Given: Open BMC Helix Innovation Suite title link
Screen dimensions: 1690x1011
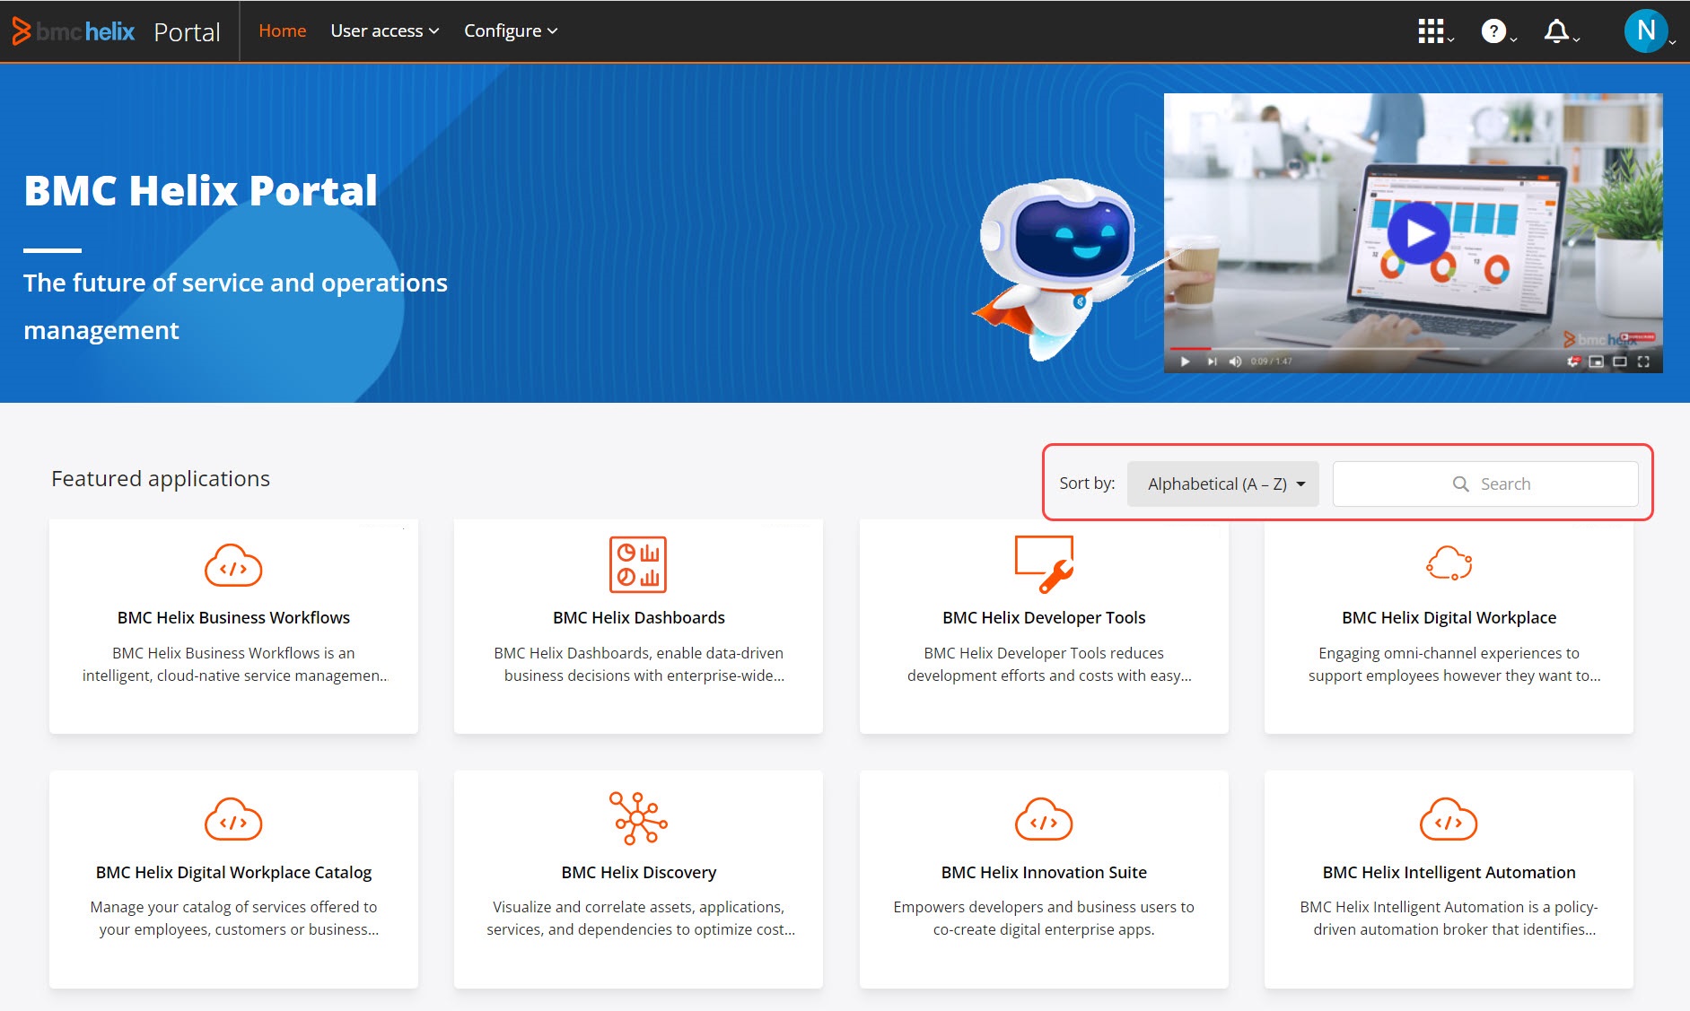Looking at the screenshot, I should (1044, 872).
